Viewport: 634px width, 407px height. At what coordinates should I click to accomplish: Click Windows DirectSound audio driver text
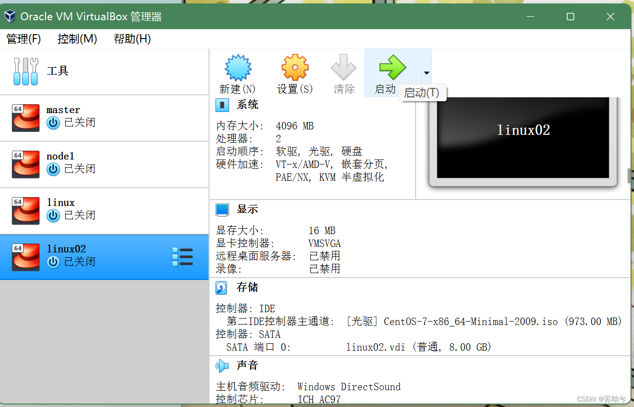click(x=349, y=387)
